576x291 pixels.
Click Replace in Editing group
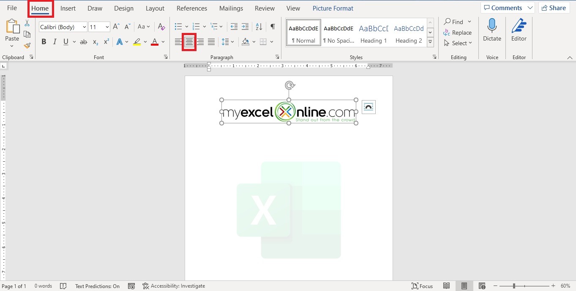click(457, 33)
